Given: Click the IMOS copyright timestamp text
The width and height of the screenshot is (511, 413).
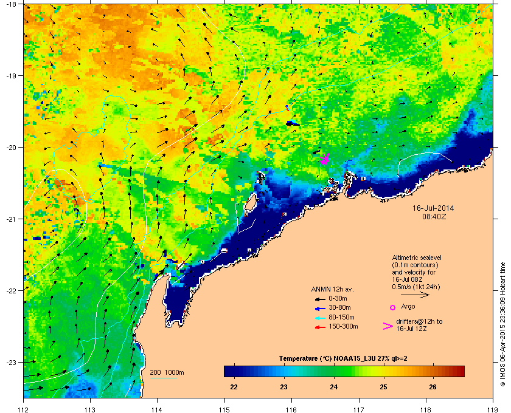Looking at the screenshot, I should click(x=503, y=324).
